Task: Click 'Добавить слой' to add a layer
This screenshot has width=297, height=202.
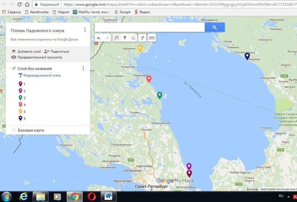Action: pyautogui.click(x=26, y=51)
